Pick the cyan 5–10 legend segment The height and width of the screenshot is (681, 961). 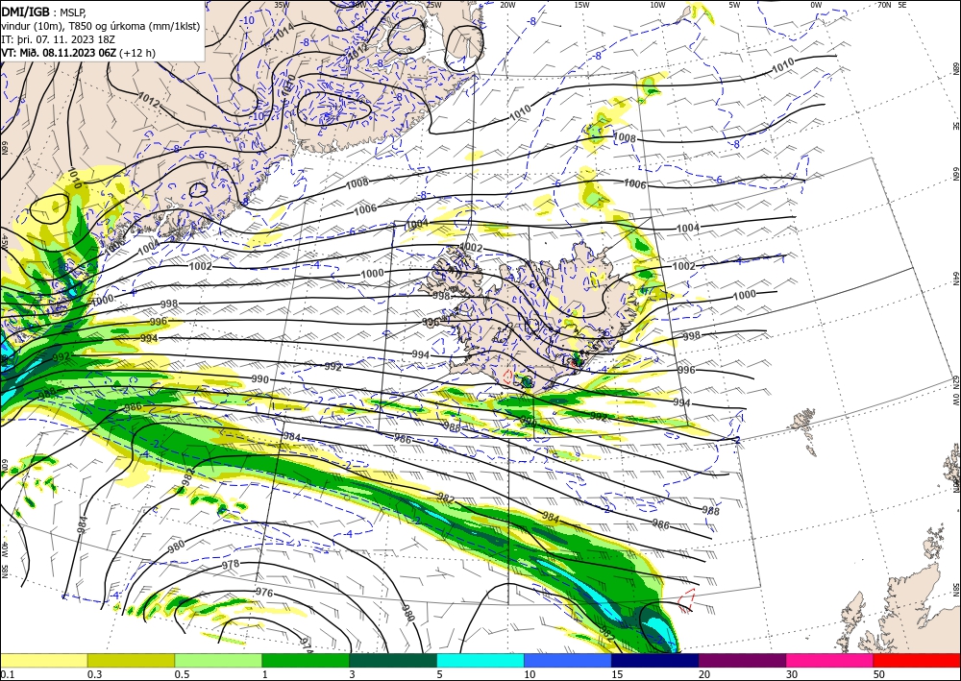coord(480,660)
